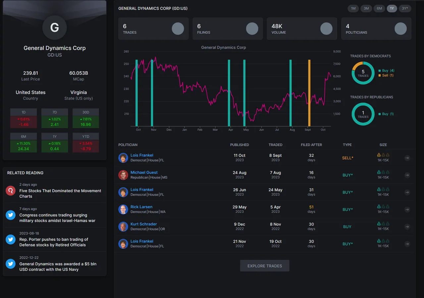Open the General Dynamics US Navy contract article
Image resolution: width=424 pixels, height=298 pixels.
(x=58, y=267)
